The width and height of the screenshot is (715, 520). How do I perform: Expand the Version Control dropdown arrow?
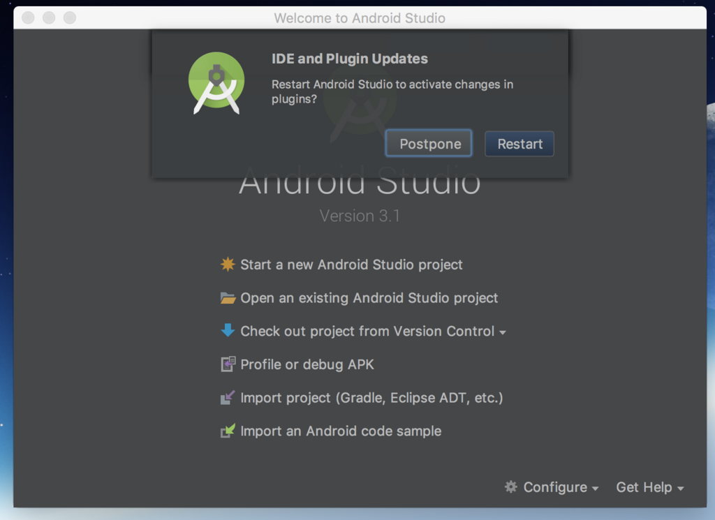[503, 333]
